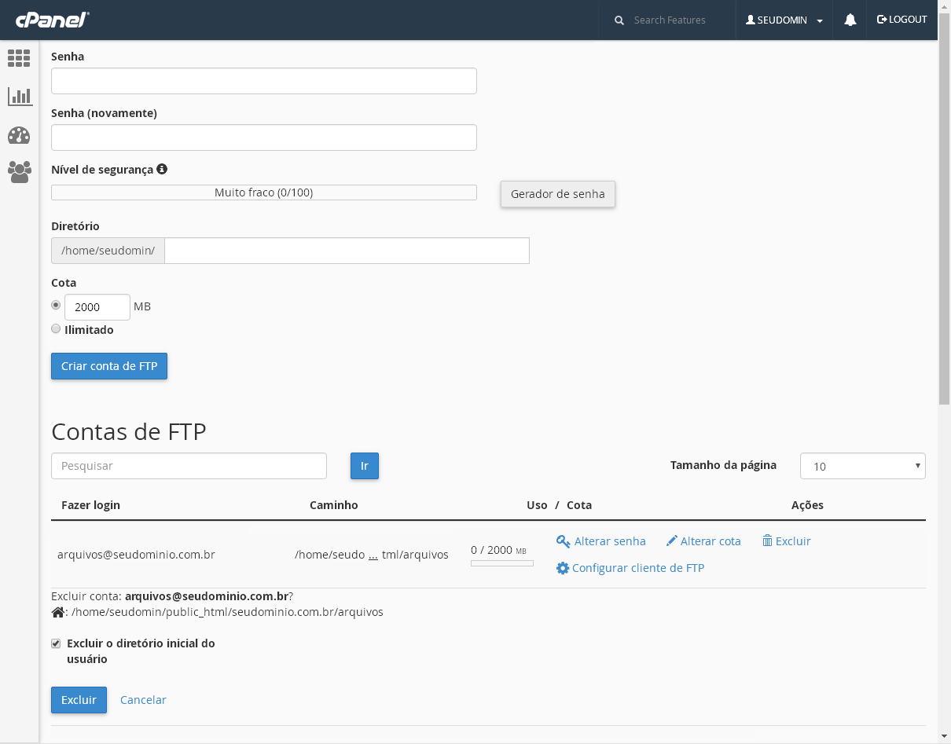Uncheck Excluir o diretório inicial do usuário
The height and width of the screenshot is (744, 951).
coord(56,643)
